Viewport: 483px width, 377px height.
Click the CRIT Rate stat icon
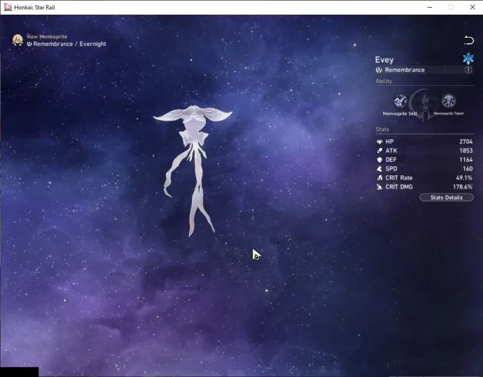coord(380,178)
